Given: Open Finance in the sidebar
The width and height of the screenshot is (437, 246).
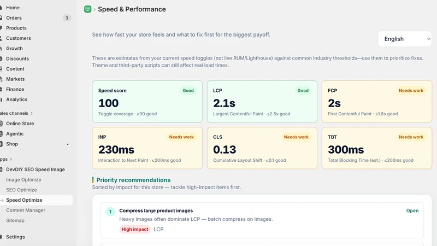Looking at the screenshot, I should point(15,89).
